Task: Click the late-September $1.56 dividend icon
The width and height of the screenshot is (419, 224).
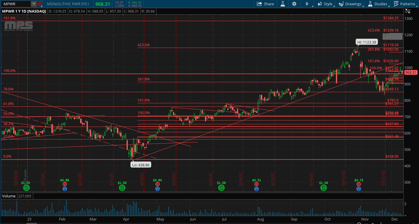Action: 324,187
